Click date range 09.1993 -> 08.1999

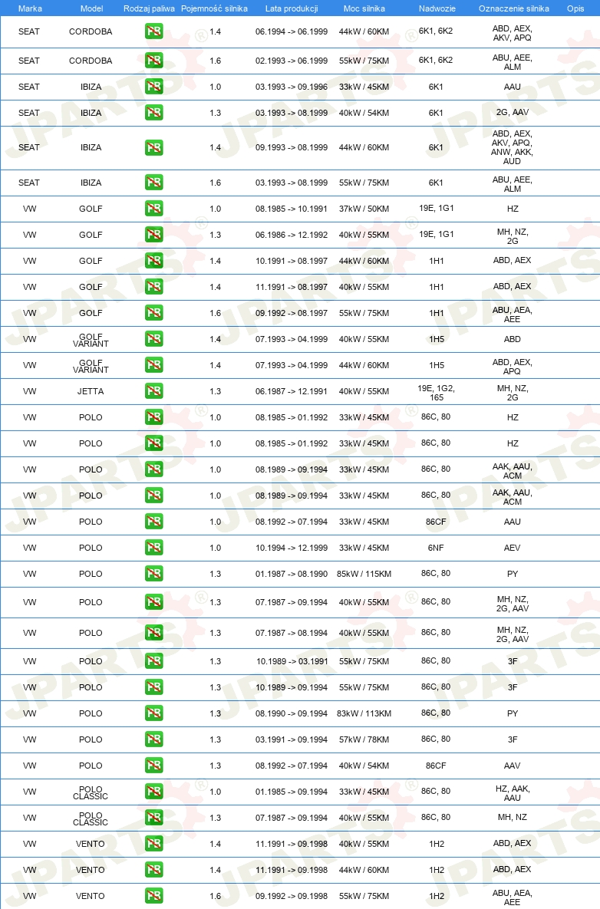tap(292, 147)
